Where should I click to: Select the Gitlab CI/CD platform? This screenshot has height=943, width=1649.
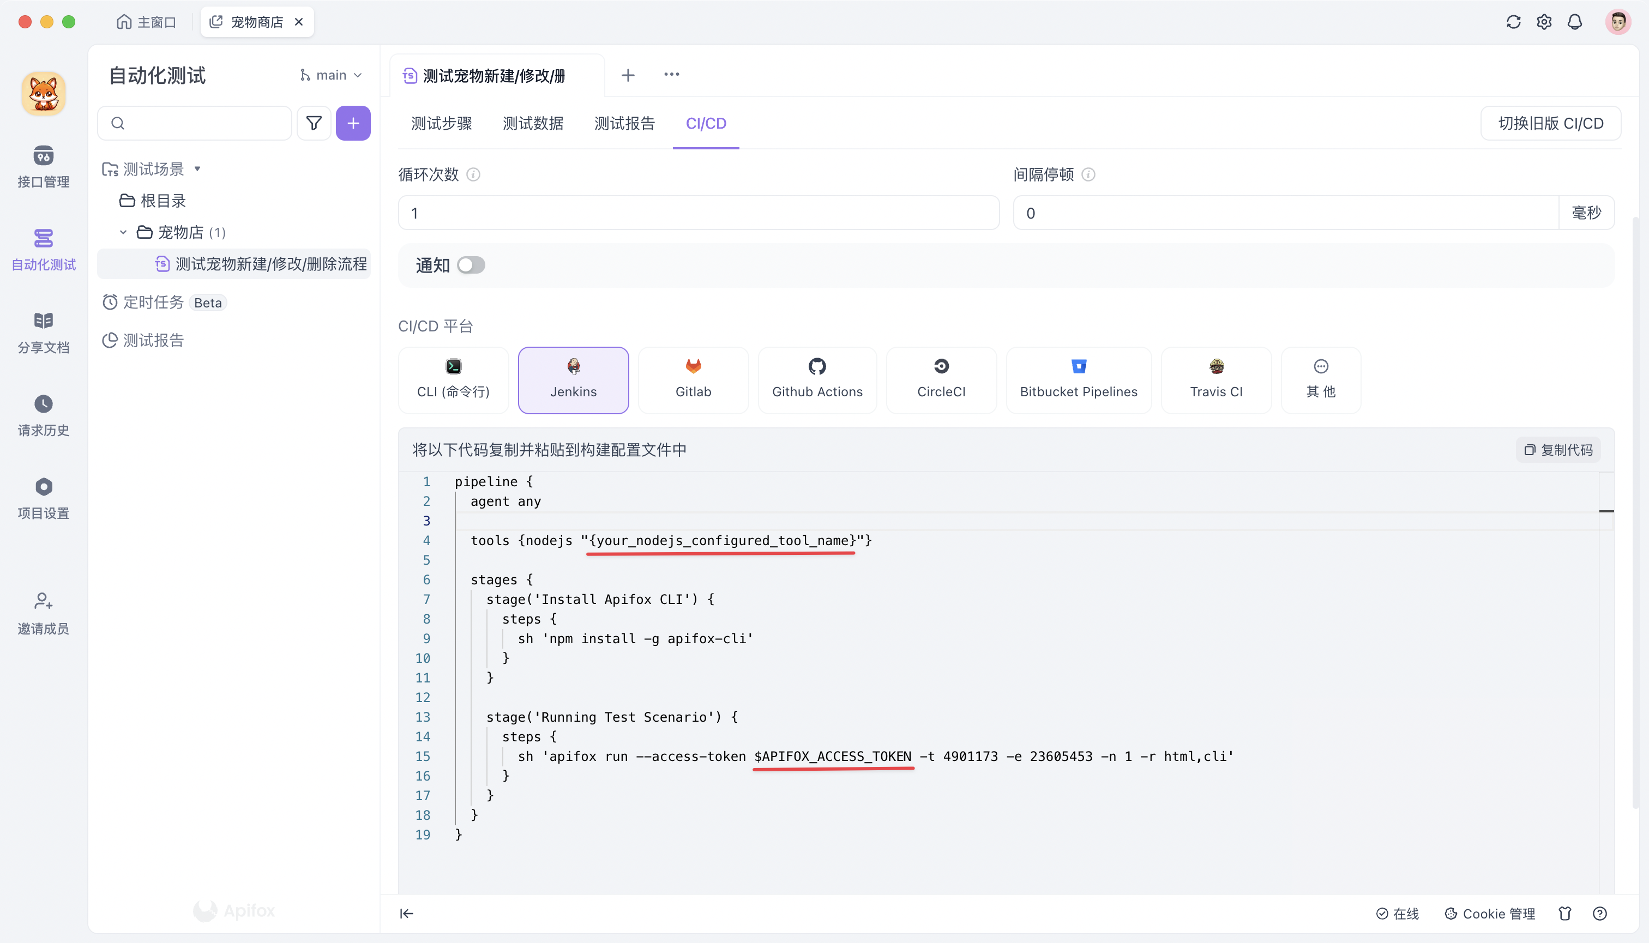pos(693,379)
